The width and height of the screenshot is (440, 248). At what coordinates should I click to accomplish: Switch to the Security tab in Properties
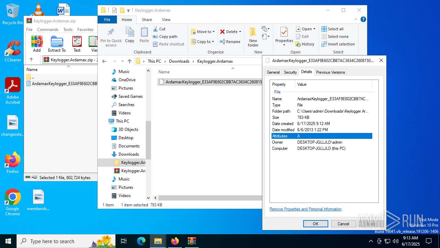(x=290, y=72)
